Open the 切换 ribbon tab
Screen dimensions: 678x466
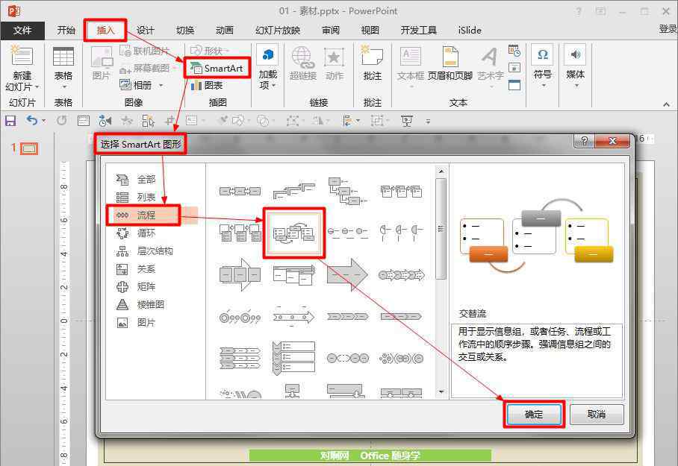(184, 31)
